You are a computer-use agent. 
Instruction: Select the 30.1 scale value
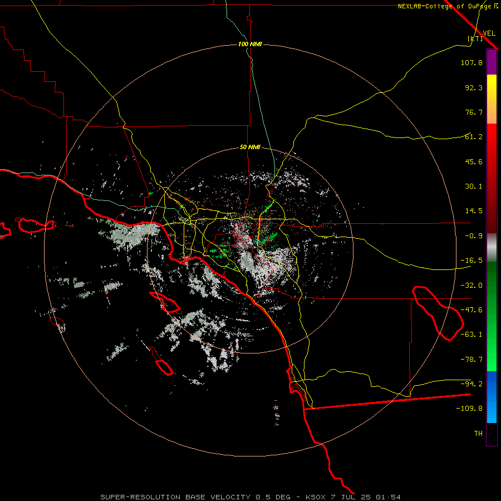pos(474,186)
